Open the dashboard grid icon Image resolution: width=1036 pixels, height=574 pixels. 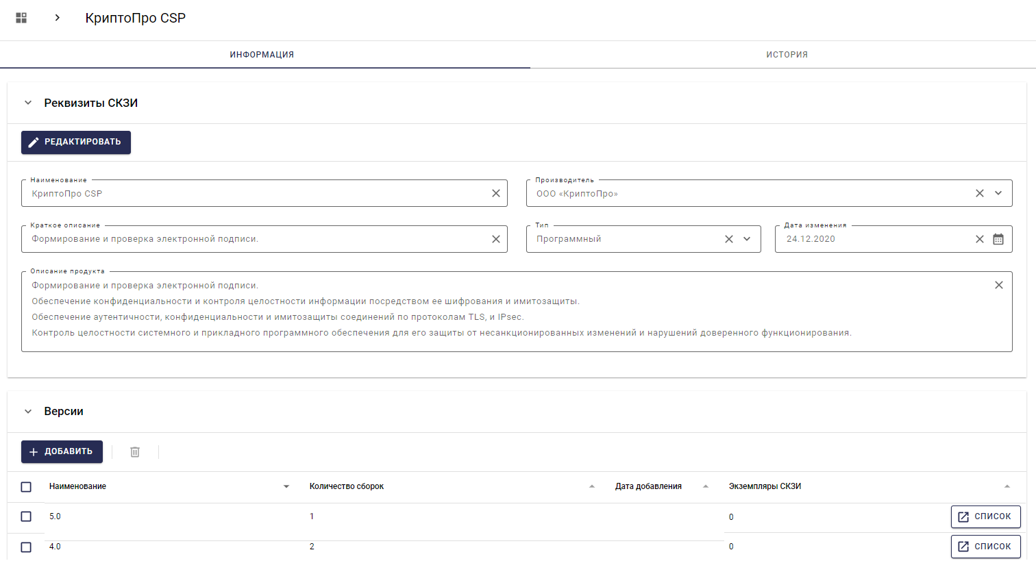tap(21, 18)
